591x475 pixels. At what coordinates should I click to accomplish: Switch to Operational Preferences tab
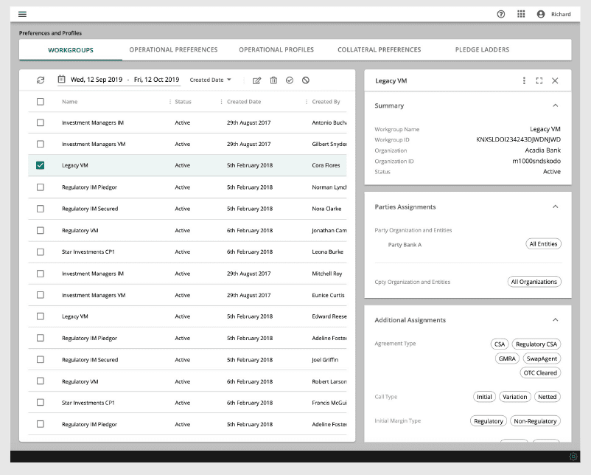pyautogui.click(x=173, y=50)
